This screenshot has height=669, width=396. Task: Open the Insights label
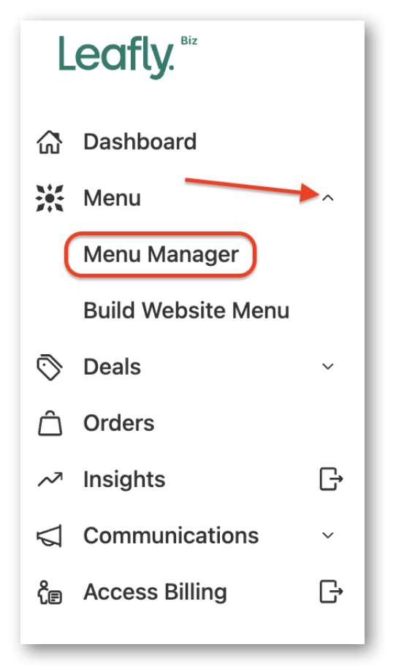pos(124,479)
